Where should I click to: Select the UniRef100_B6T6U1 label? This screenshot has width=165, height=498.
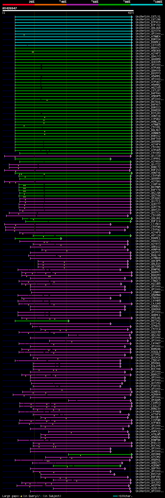[148, 102]
